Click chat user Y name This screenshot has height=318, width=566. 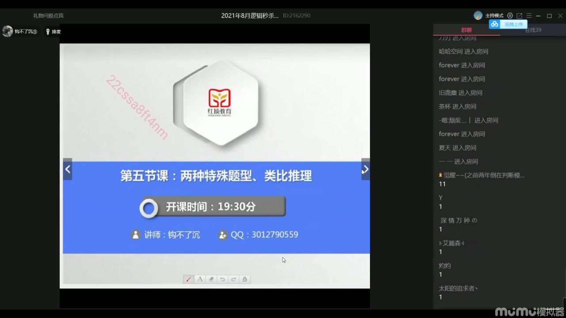click(440, 198)
